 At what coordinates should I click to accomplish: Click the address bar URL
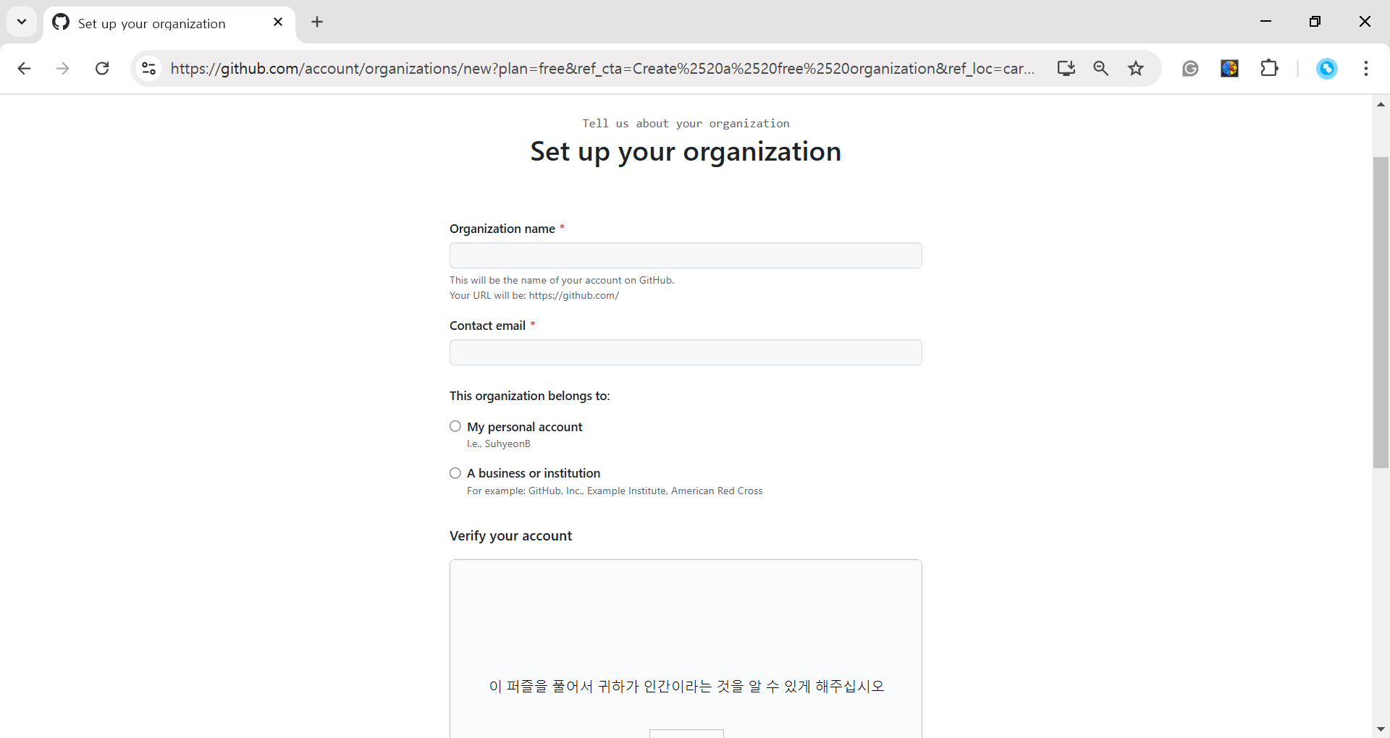[602, 68]
